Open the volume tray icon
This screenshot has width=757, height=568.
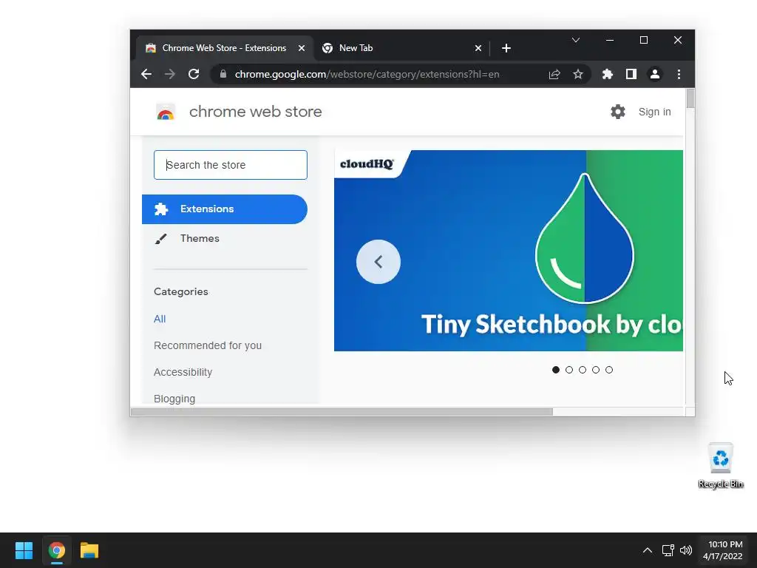[x=685, y=550]
